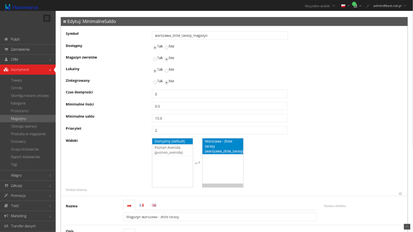Toggle the sidebar hamburger menu button
Screen dimensions: 413x232
click(x=47, y=18)
